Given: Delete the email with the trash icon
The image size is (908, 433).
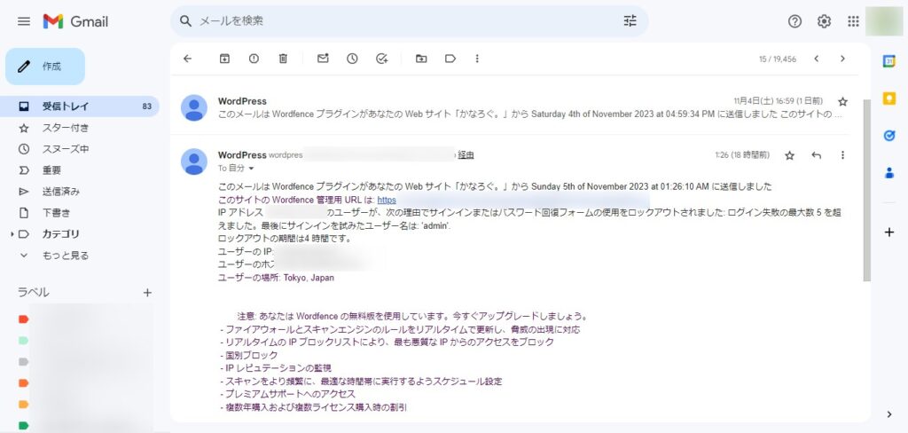Looking at the screenshot, I should (x=283, y=59).
